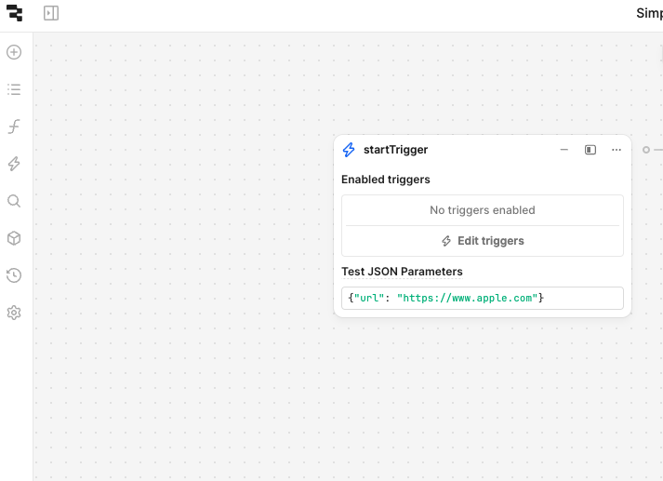Collapse the startTrigger block with minus icon
Image resolution: width=663 pixels, height=481 pixels.
click(x=564, y=150)
